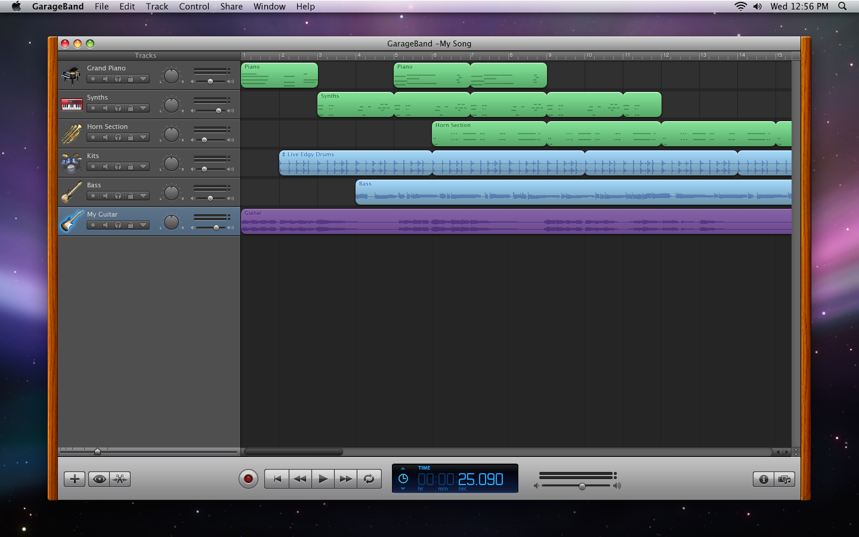The image size is (859, 537).
Task: Select the Live Edgy Drums region
Action: tap(356, 163)
